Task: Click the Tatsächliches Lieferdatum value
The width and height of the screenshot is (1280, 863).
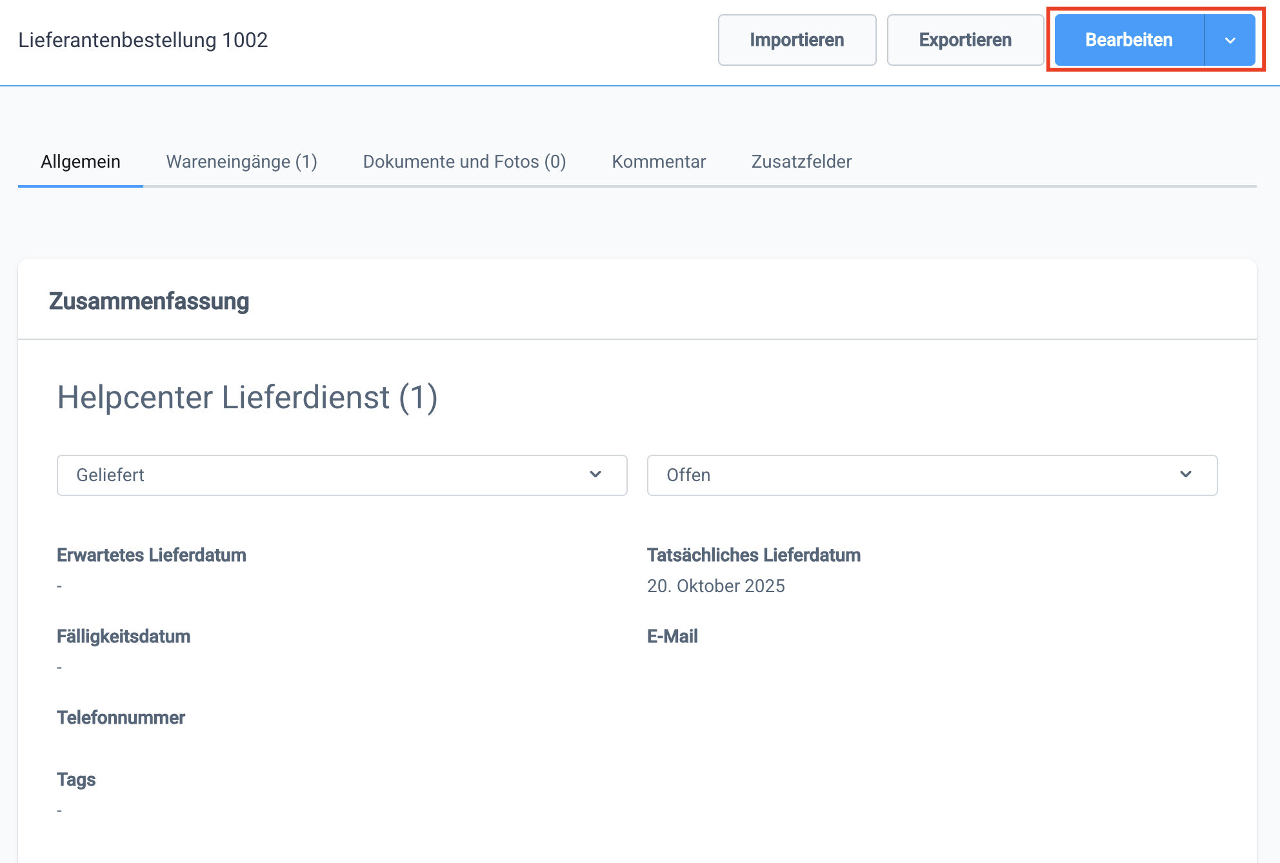Action: [x=717, y=586]
